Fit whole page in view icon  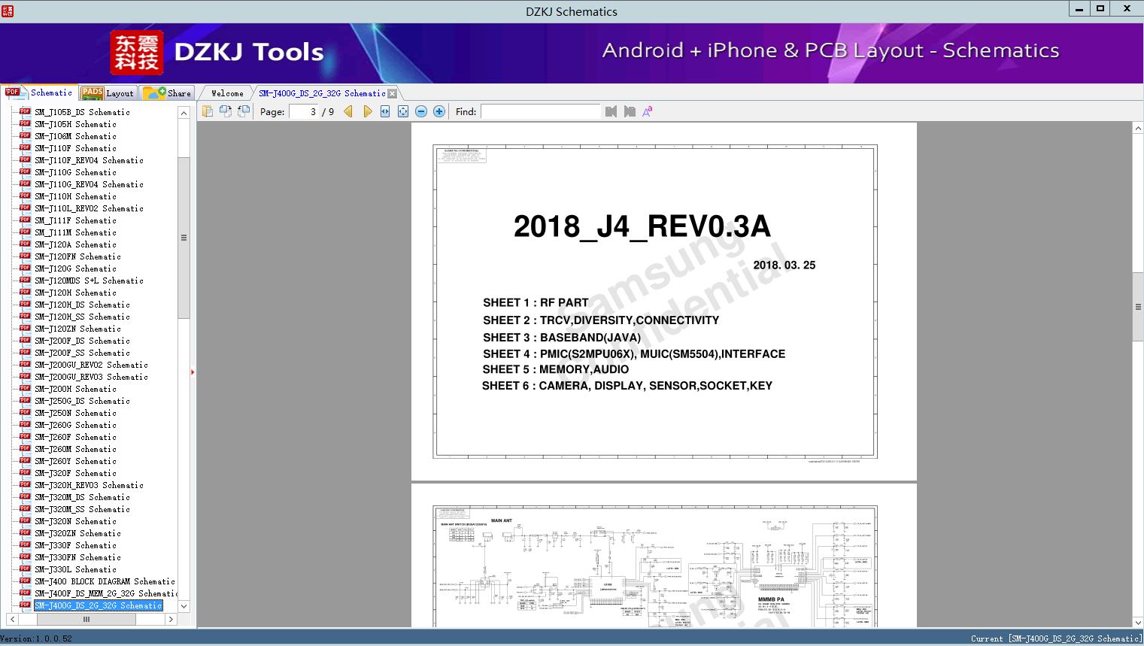click(x=403, y=111)
